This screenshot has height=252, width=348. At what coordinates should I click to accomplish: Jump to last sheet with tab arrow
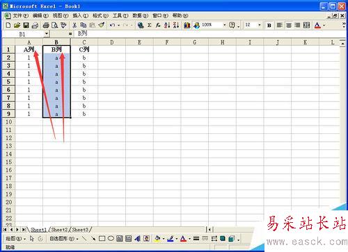pos(24,230)
